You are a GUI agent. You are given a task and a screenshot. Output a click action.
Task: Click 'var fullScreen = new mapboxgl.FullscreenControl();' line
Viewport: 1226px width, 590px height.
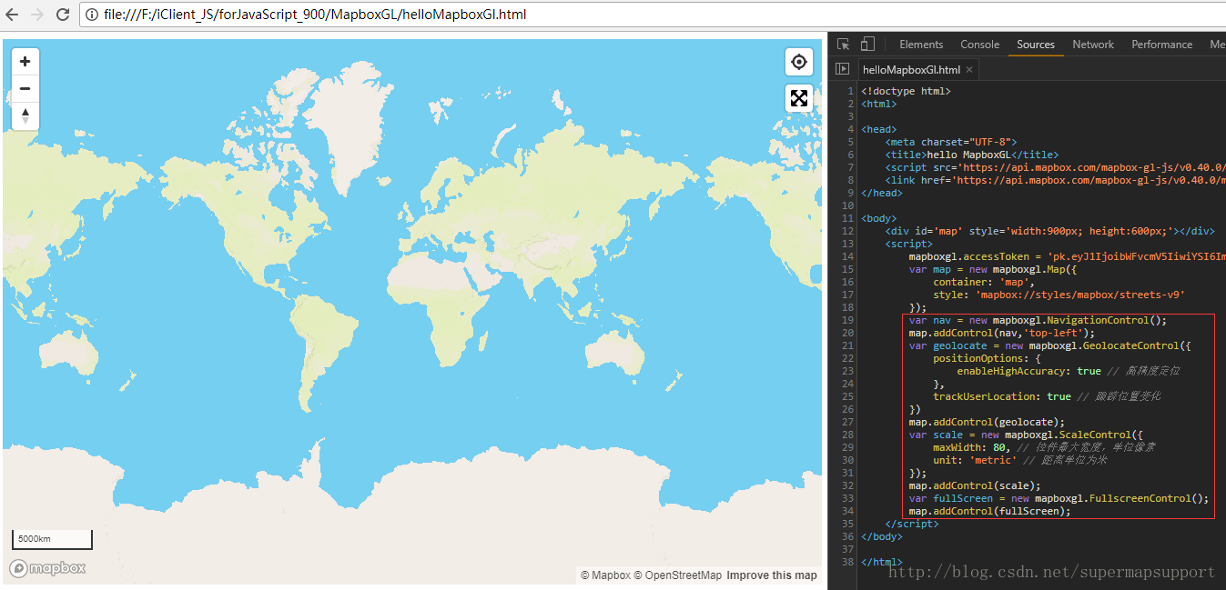coord(1059,498)
